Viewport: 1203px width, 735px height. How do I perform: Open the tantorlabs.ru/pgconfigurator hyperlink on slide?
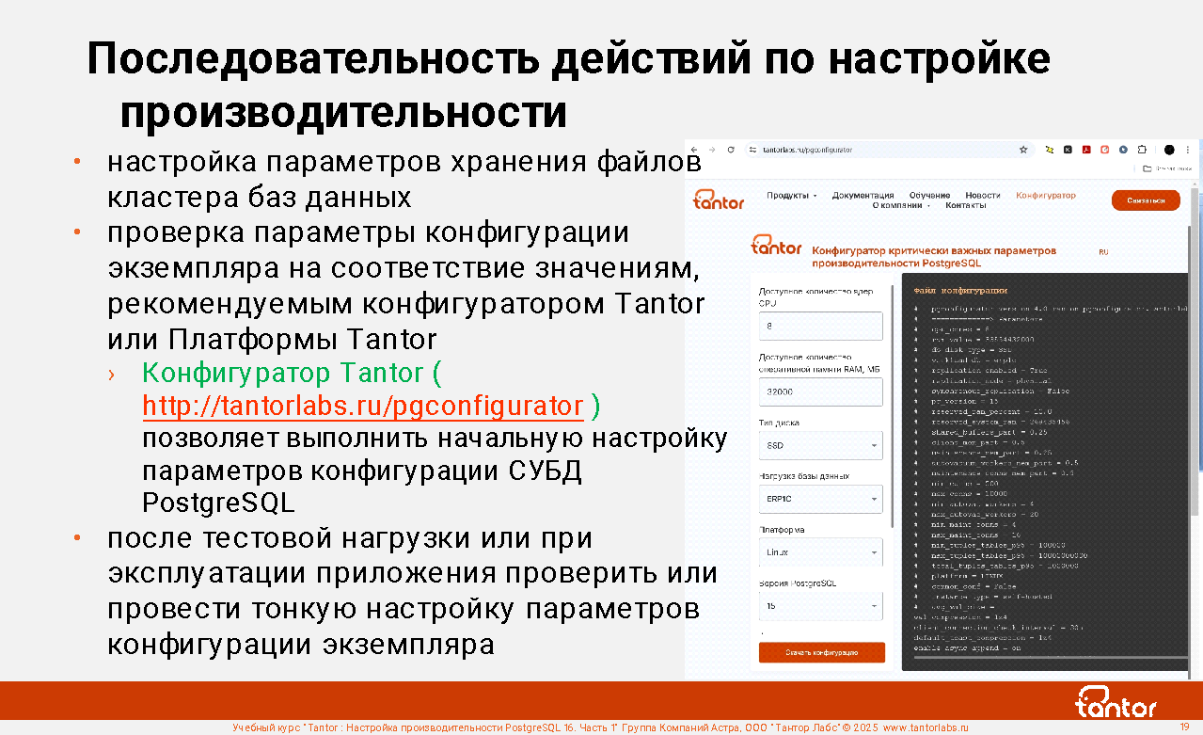point(363,407)
